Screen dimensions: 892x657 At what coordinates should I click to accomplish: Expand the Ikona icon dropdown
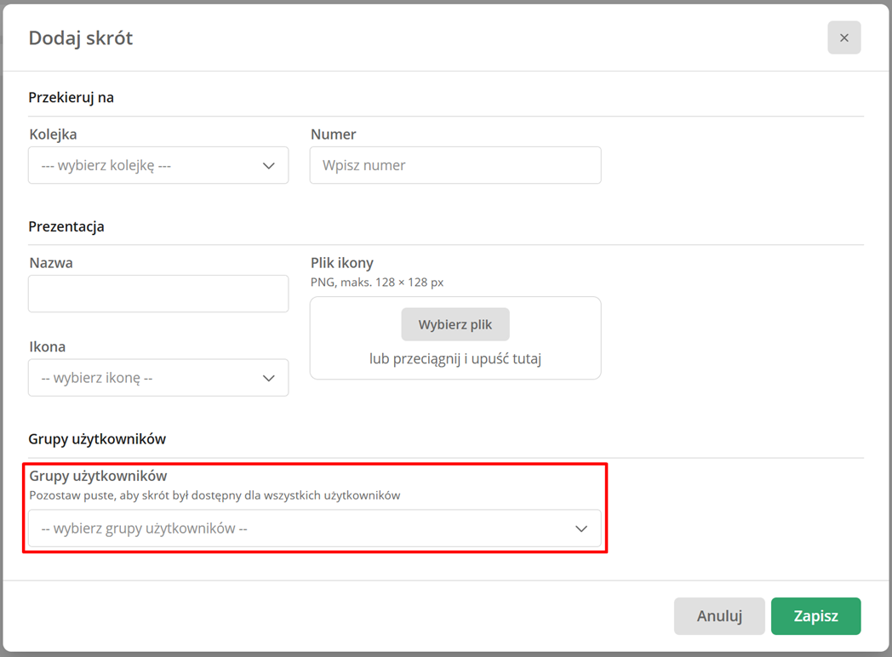pyautogui.click(x=158, y=378)
